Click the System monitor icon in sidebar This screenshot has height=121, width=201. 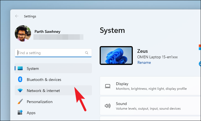(x=20, y=69)
